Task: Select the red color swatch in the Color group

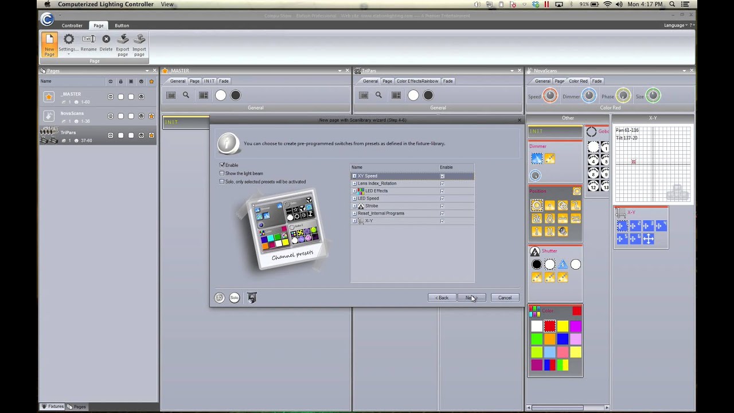Action: [550, 326]
